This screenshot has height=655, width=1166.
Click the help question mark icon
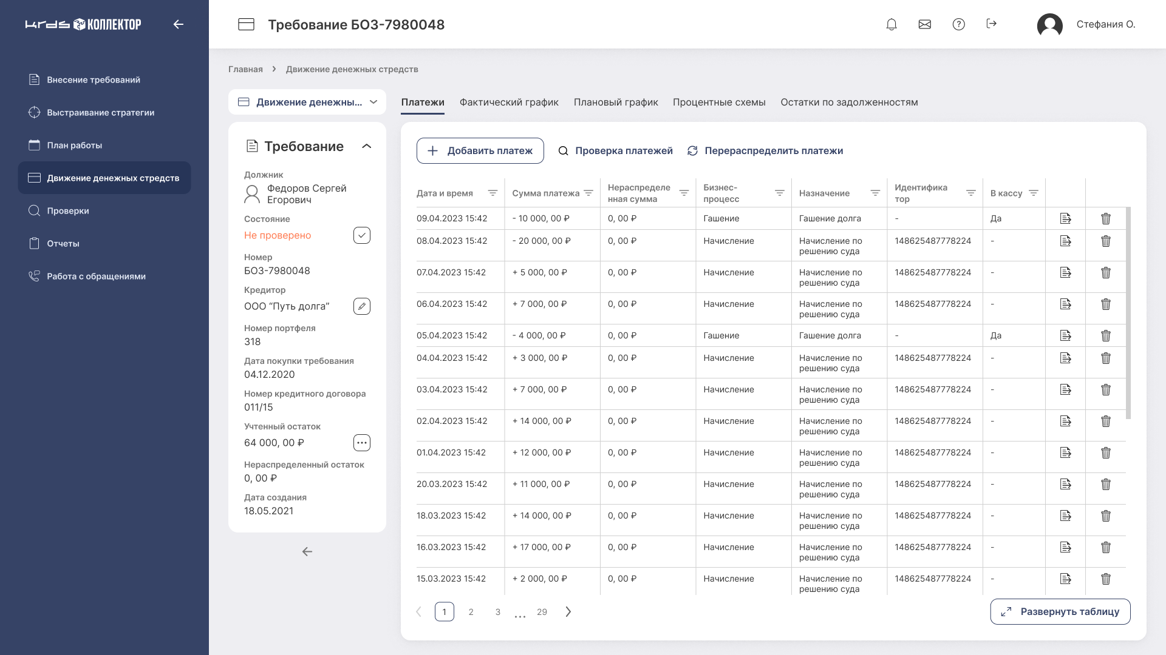958,24
